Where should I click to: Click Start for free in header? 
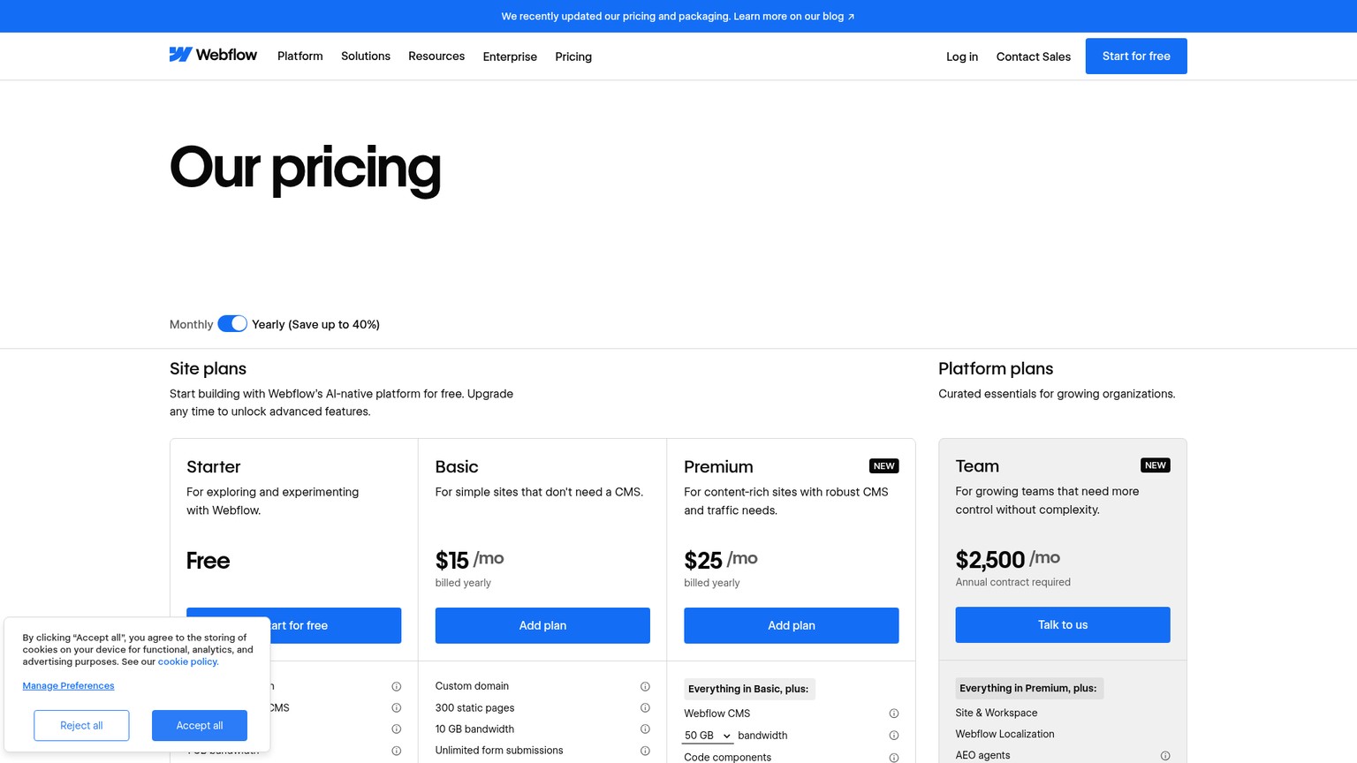coord(1136,56)
